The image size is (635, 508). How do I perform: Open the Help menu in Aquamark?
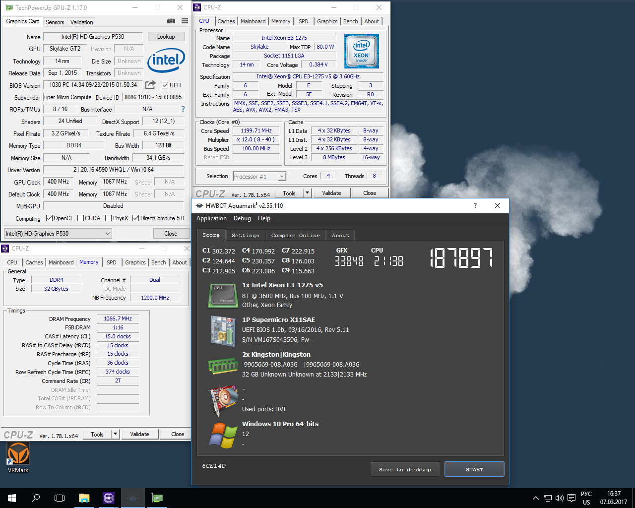pos(264,218)
